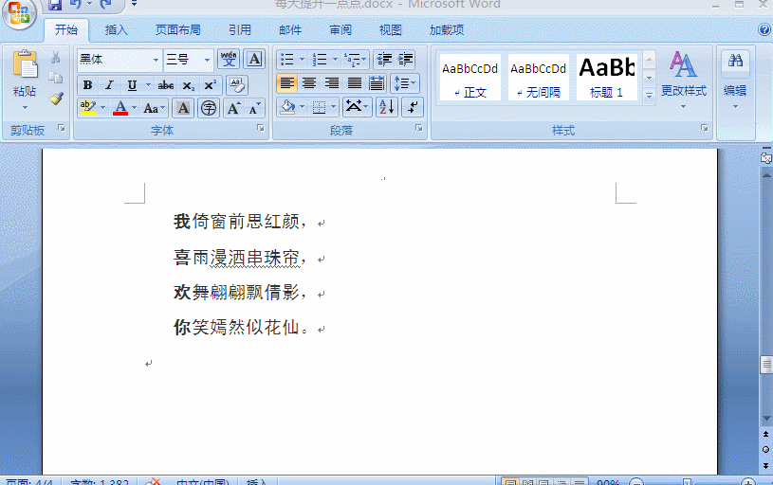Toggle strikethrough formatting
Viewport: 773px width, 485px height.
point(166,85)
